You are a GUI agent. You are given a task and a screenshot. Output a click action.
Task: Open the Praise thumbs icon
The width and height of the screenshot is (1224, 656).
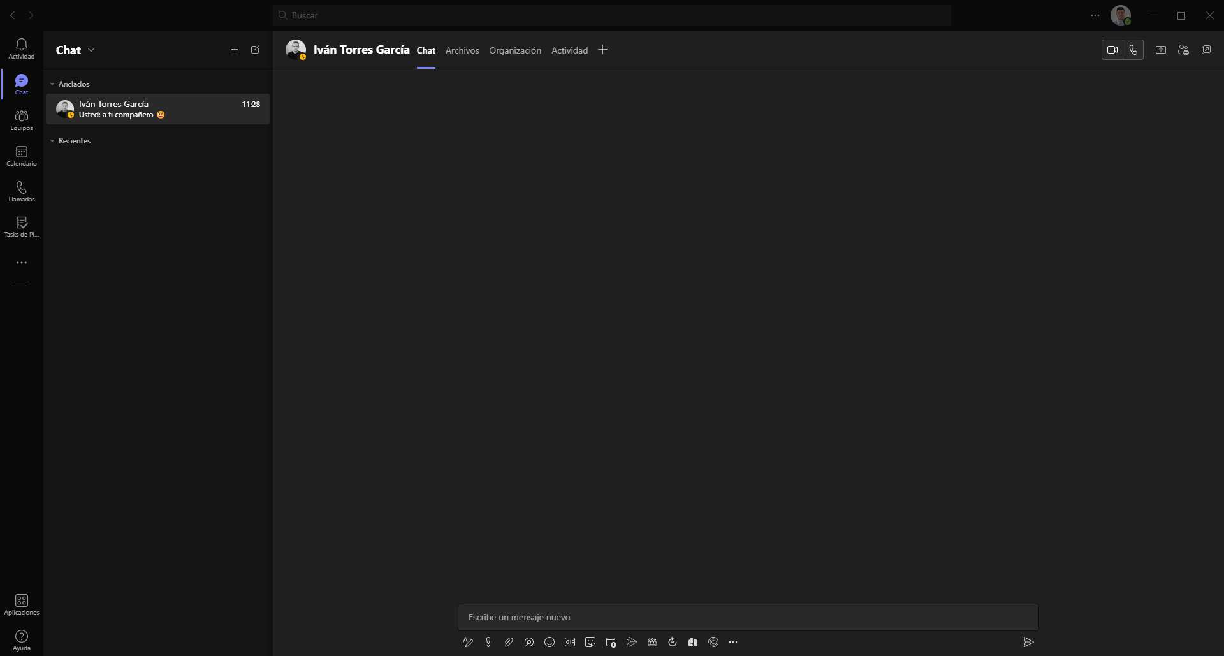pyautogui.click(x=693, y=642)
